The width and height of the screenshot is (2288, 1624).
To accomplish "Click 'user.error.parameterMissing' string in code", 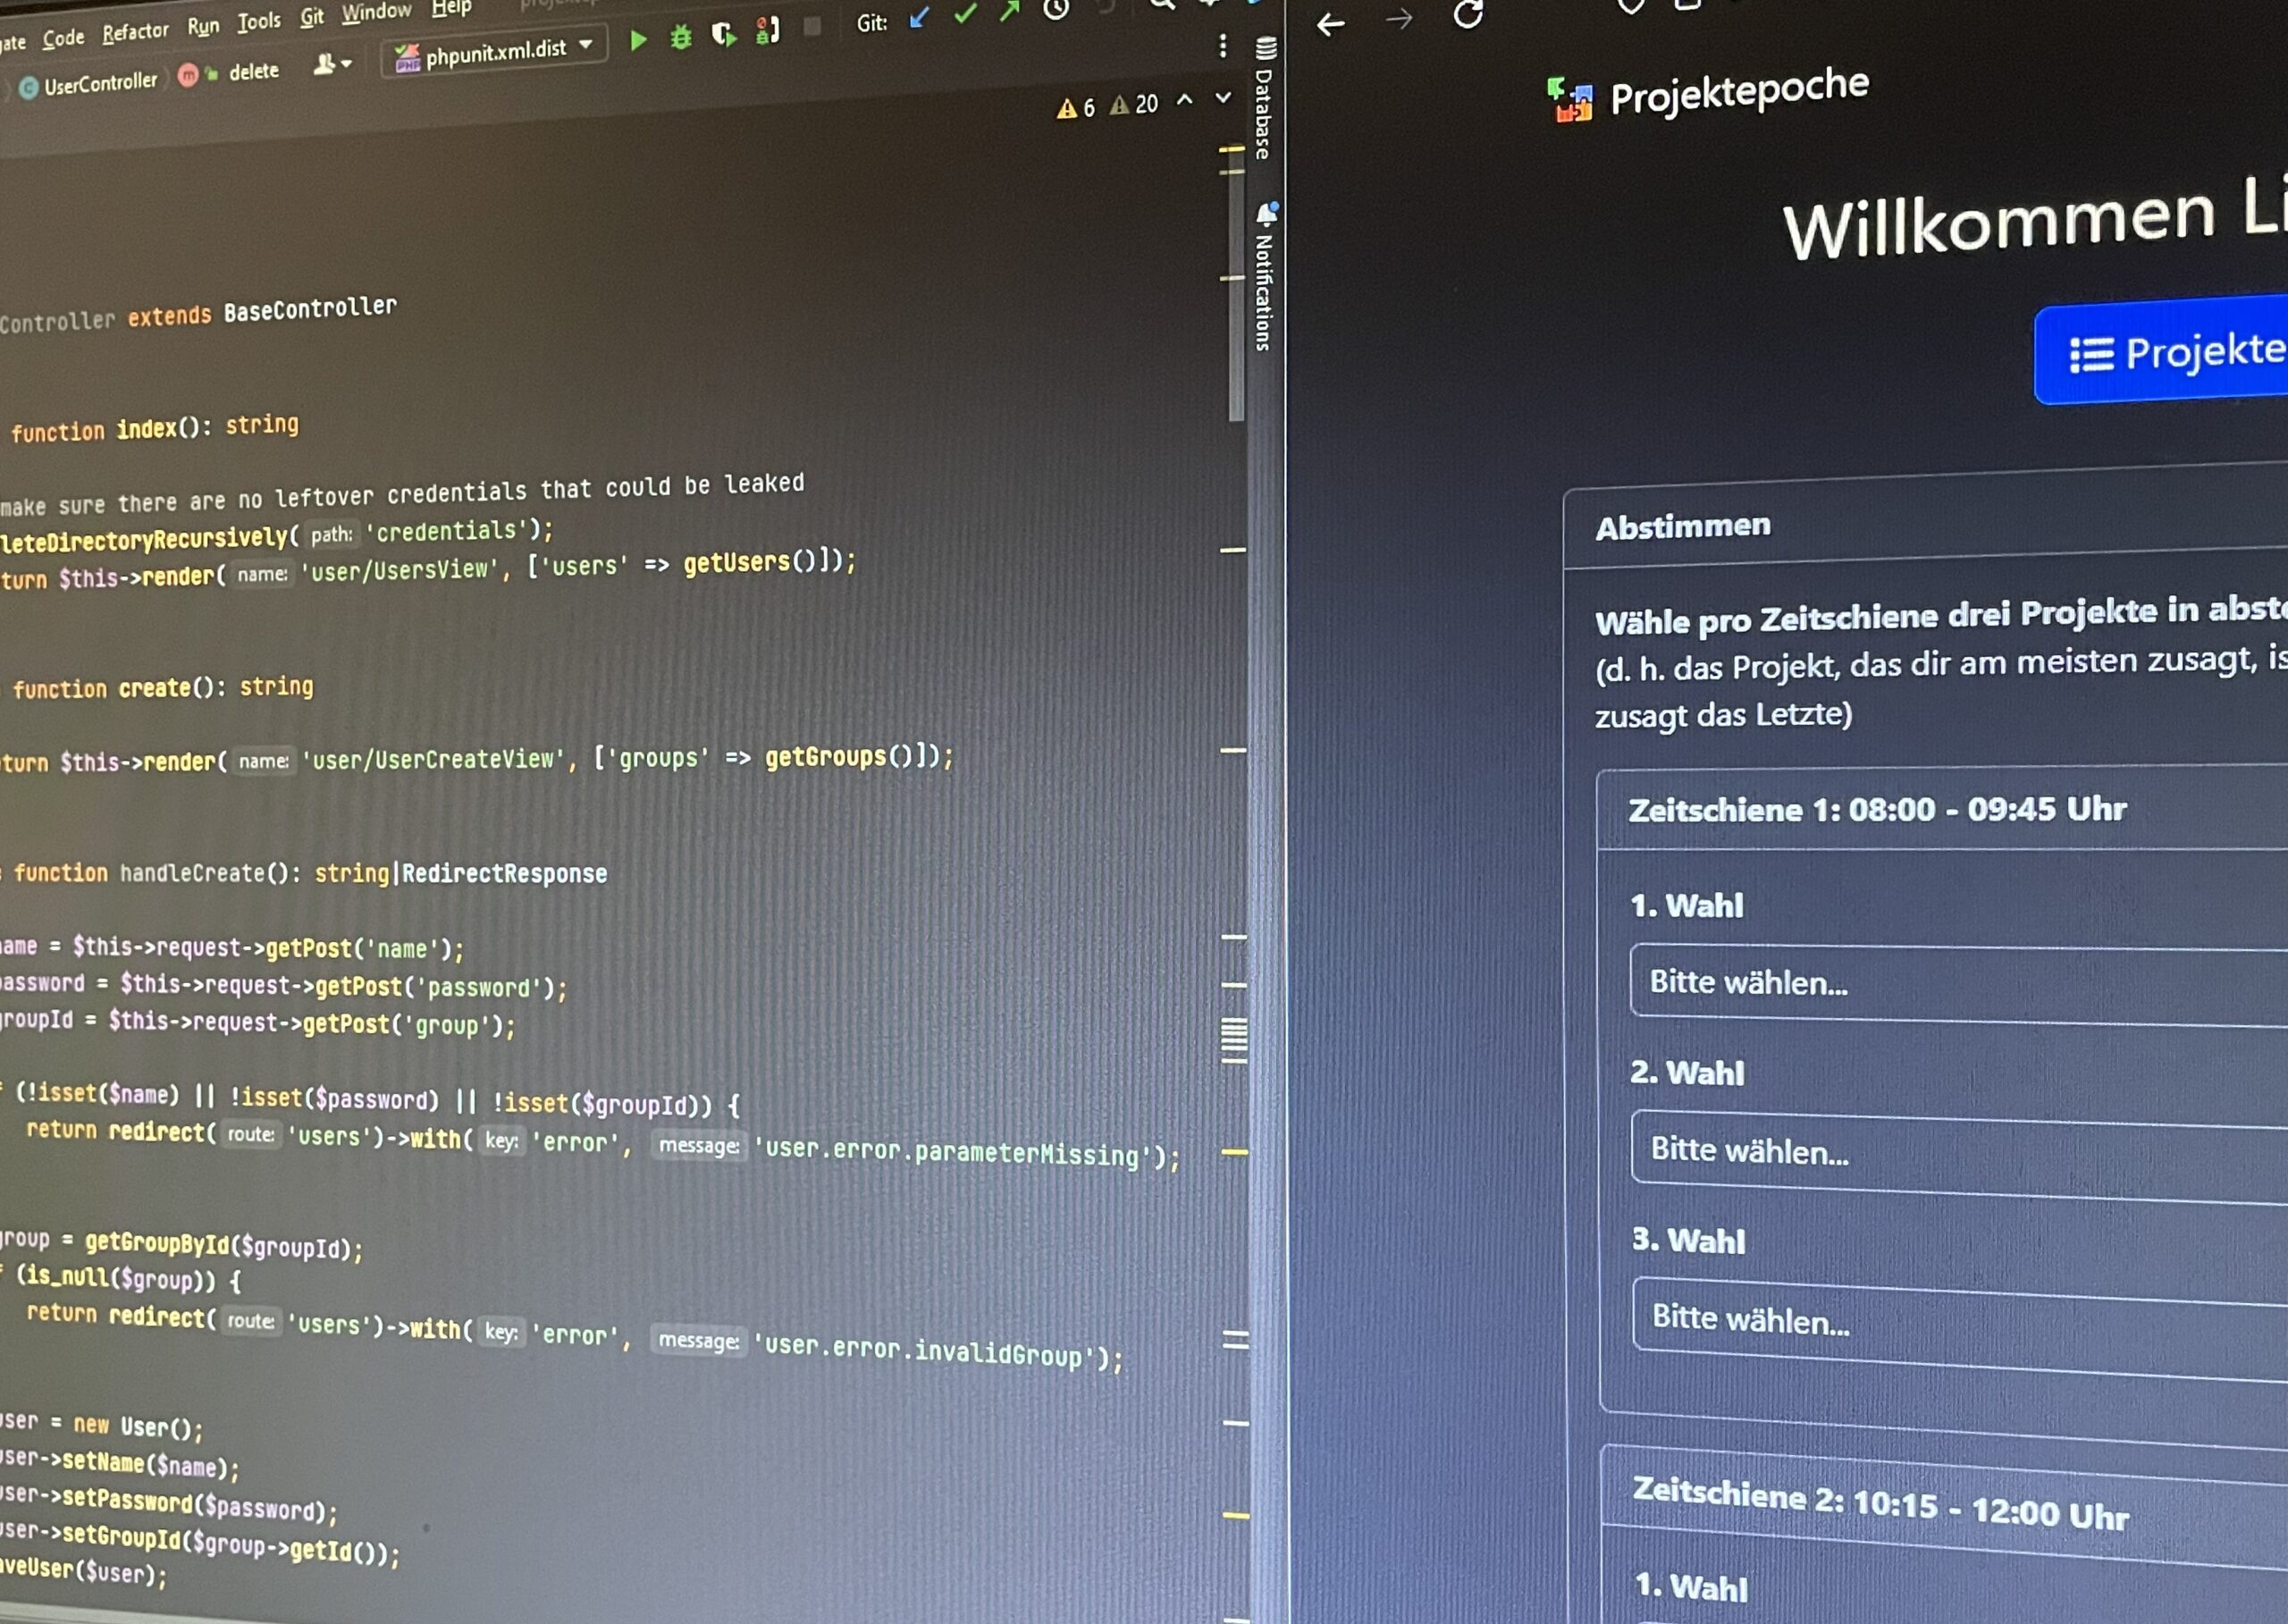I will click(x=953, y=1151).
